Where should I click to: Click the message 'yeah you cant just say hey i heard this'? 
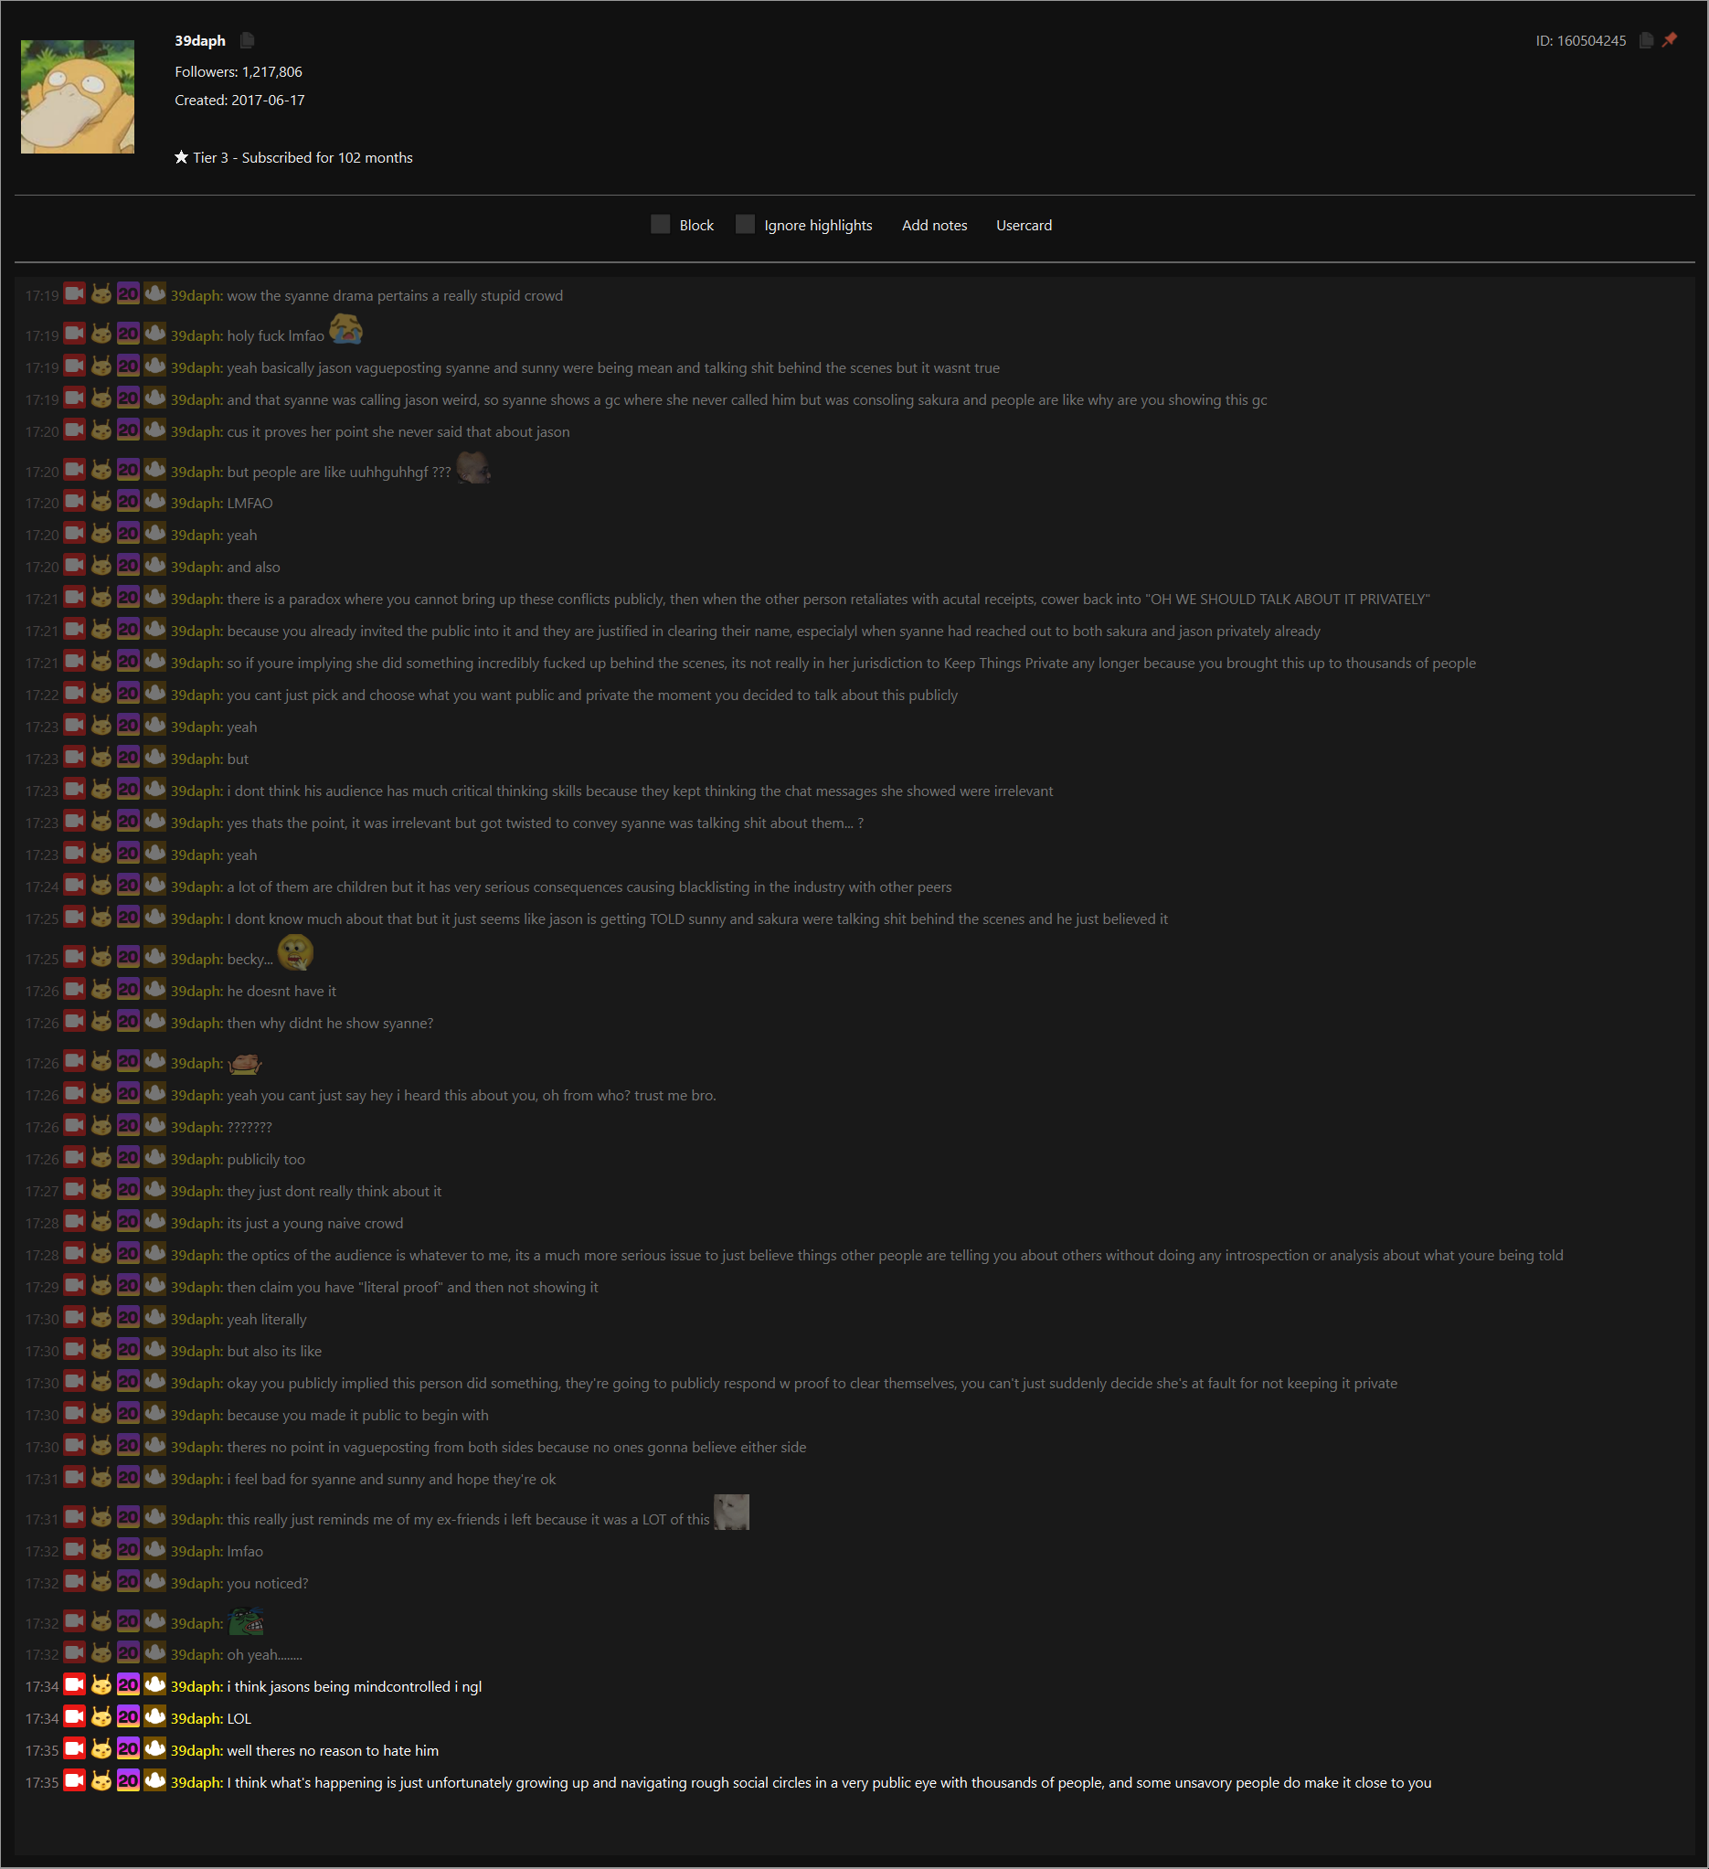472,1096
